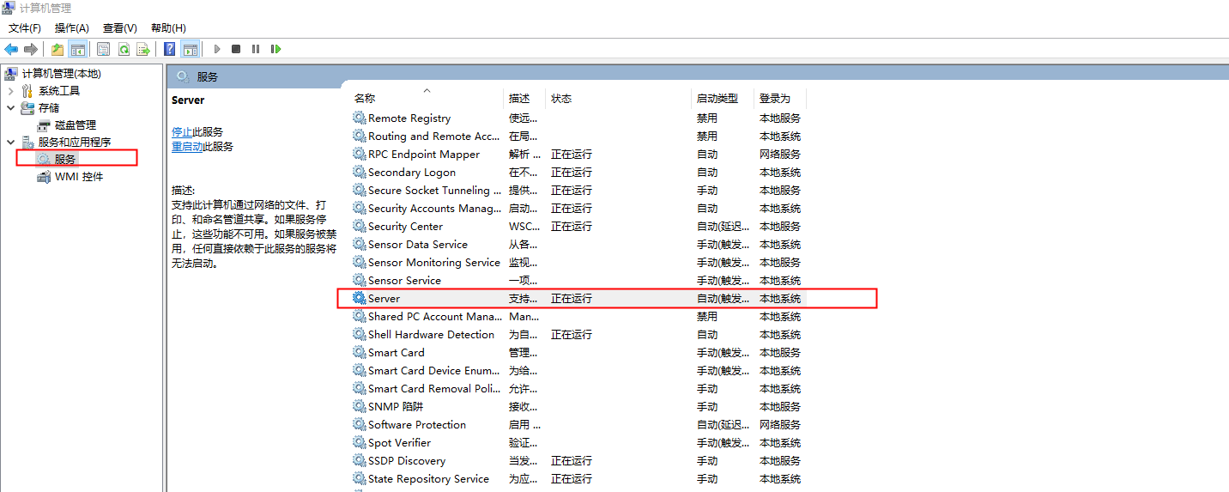Click the 重启动 link for this service
The width and height of the screenshot is (1229, 492).
(x=187, y=146)
